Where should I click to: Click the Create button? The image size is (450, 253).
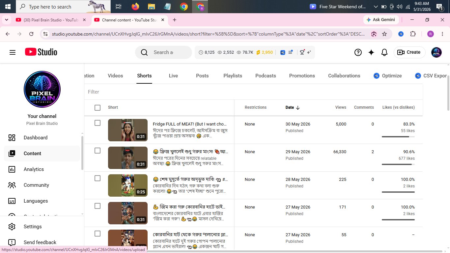(x=409, y=52)
